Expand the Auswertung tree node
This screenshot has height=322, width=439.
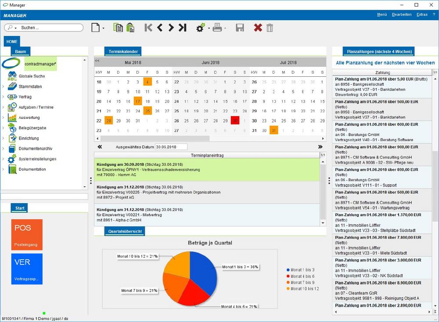coord(3,118)
